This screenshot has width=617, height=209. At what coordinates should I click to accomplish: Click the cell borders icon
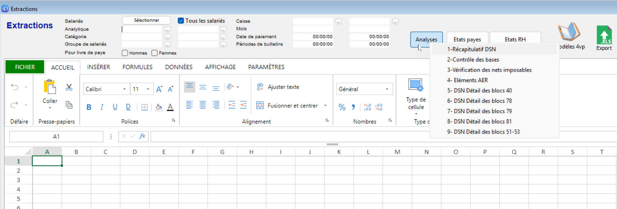pos(144,107)
